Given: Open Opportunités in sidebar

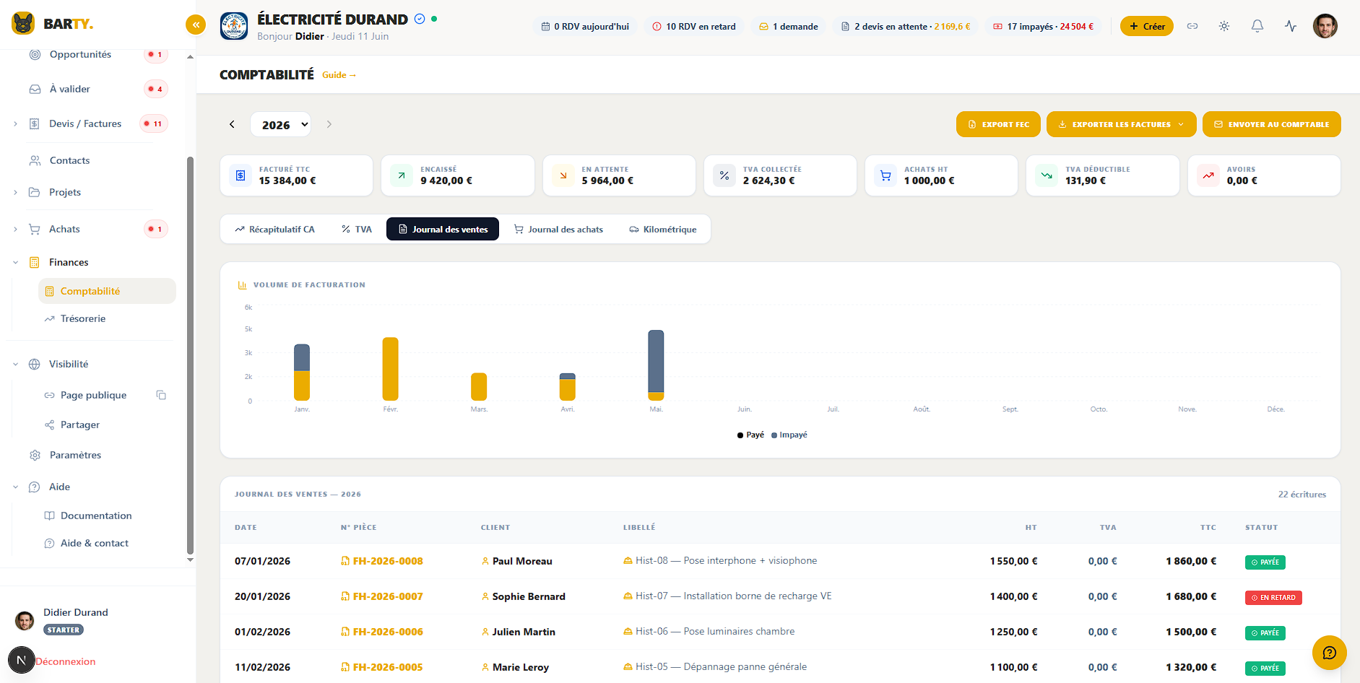Looking at the screenshot, I should pos(80,54).
